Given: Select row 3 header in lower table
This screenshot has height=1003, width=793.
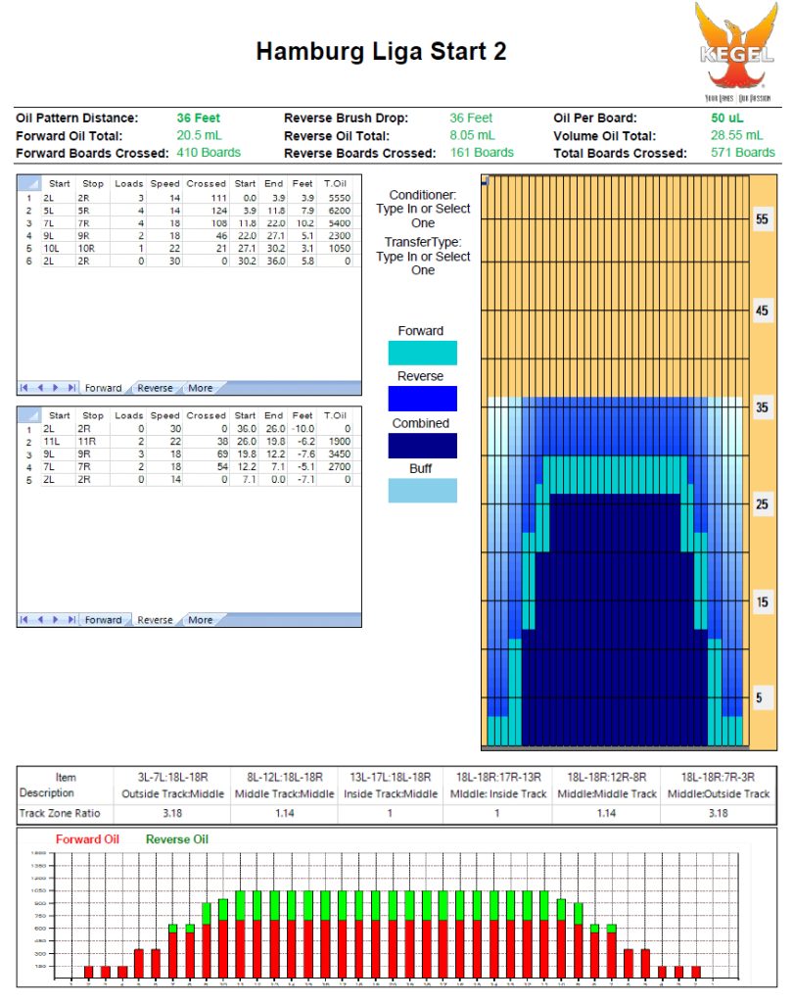Looking at the screenshot, I should (29, 456).
